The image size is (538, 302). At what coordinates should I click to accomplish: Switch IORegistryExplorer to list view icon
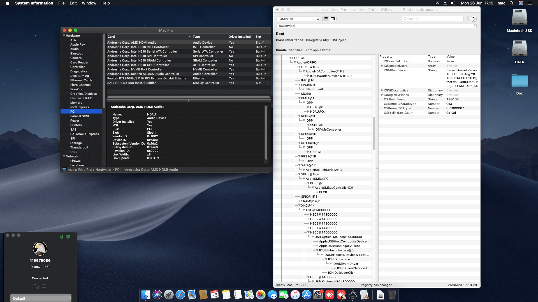click(x=326, y=19)
